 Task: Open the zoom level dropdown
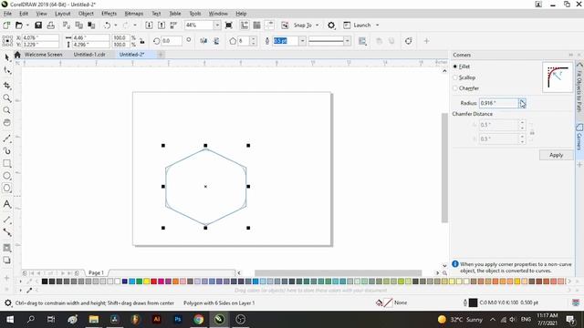(x=217, y=26)
